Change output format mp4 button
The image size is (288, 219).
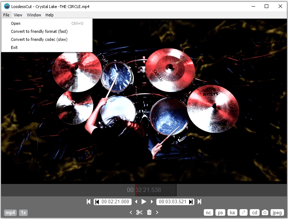10,212
